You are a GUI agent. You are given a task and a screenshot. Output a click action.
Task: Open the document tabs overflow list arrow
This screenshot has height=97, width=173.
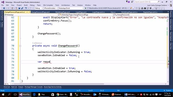(168, 12)
